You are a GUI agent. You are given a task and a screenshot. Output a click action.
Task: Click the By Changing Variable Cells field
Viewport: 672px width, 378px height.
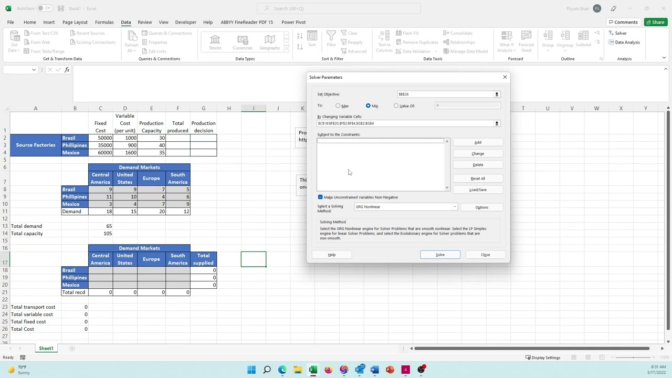click(405, 123)
